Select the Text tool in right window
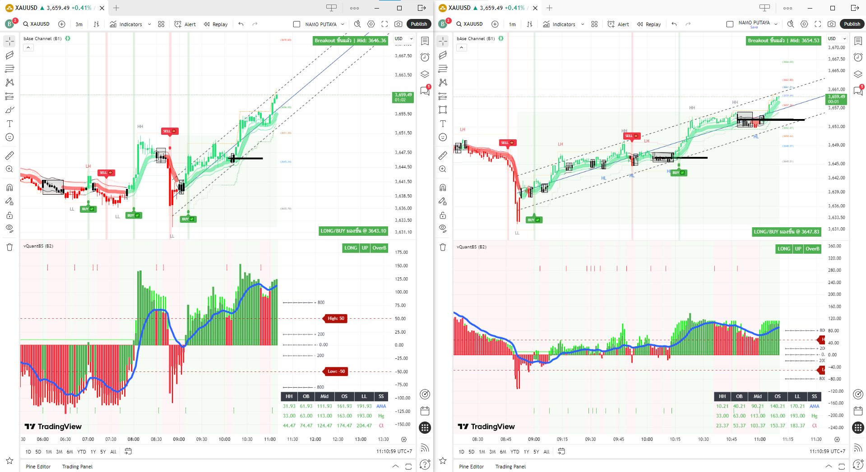The width and height of the screenshot is (866, 472). click(443, 124)
